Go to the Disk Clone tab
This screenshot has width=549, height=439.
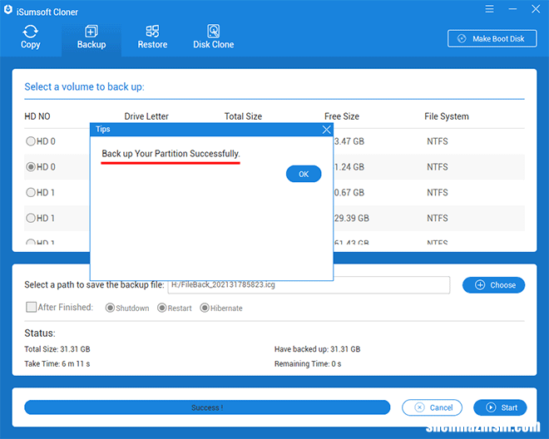coord(214,37)
